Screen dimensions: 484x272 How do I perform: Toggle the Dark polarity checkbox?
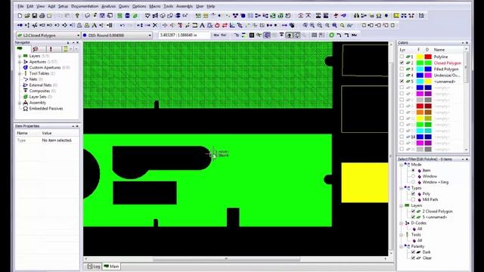[x=413, y=252]
